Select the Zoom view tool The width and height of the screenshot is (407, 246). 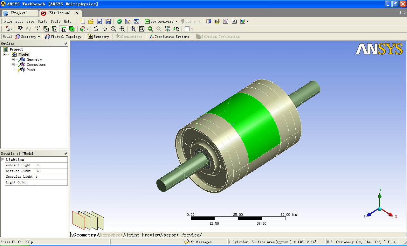coord(113,29)
